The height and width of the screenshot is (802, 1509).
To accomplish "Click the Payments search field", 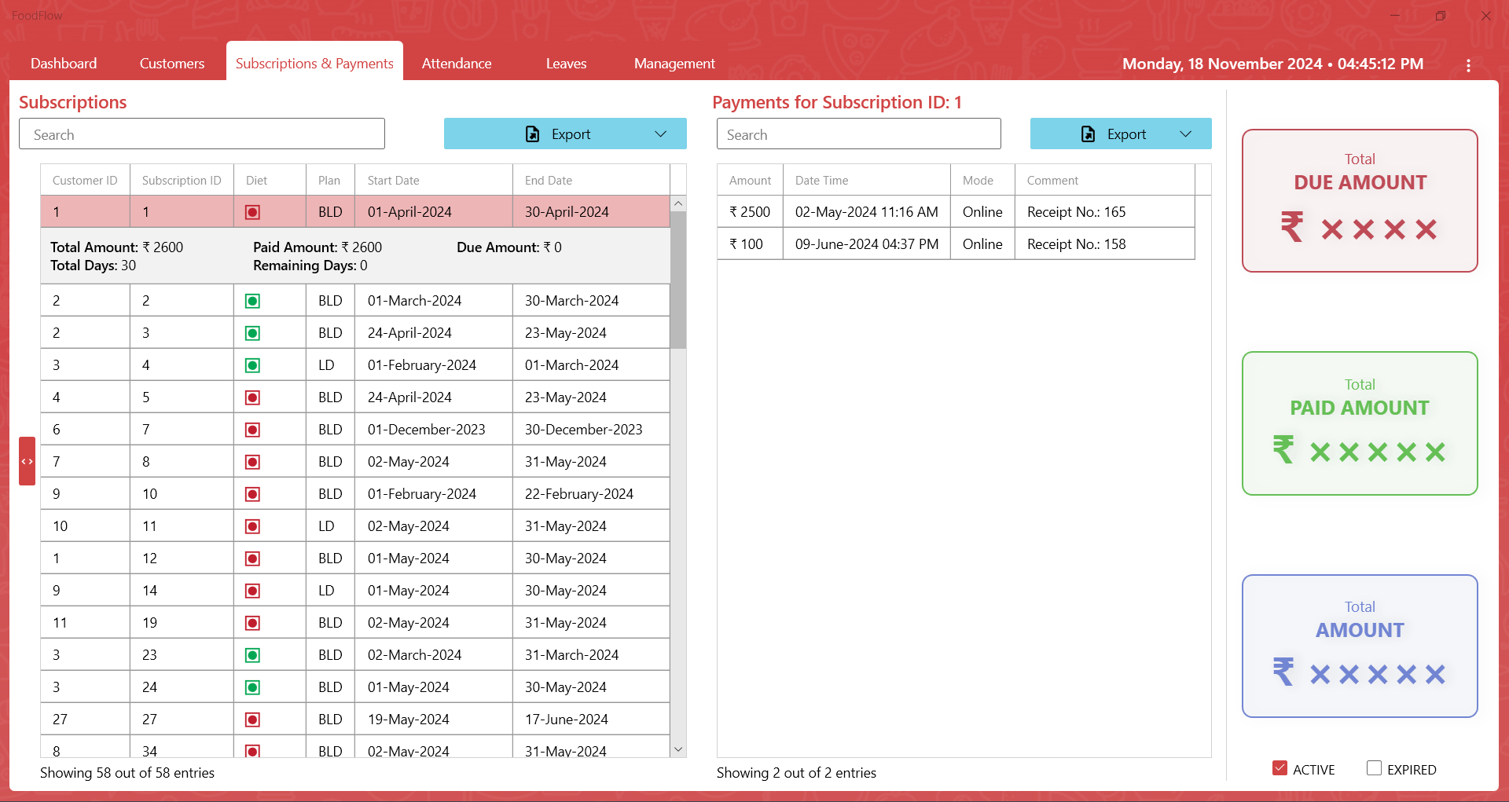I will [859, 134].
